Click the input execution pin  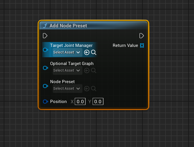tap(45, 36)
